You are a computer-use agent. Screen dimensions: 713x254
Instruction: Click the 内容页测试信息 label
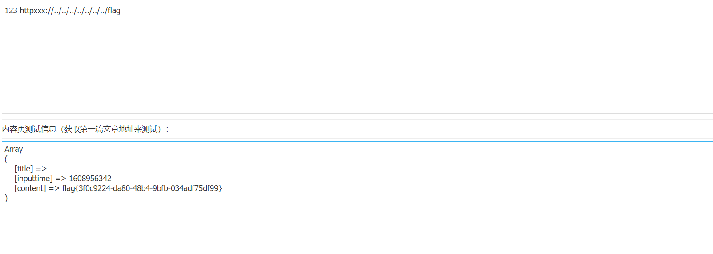pyautogui.click(x=29, y=129)
